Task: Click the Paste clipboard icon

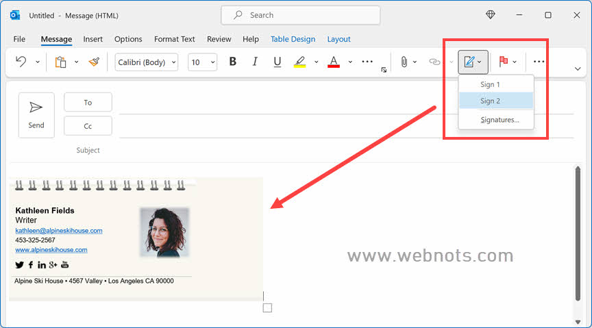Action: (x=60, y=62)
